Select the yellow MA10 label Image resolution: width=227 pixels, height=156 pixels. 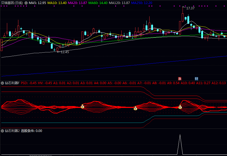point(57,3)
